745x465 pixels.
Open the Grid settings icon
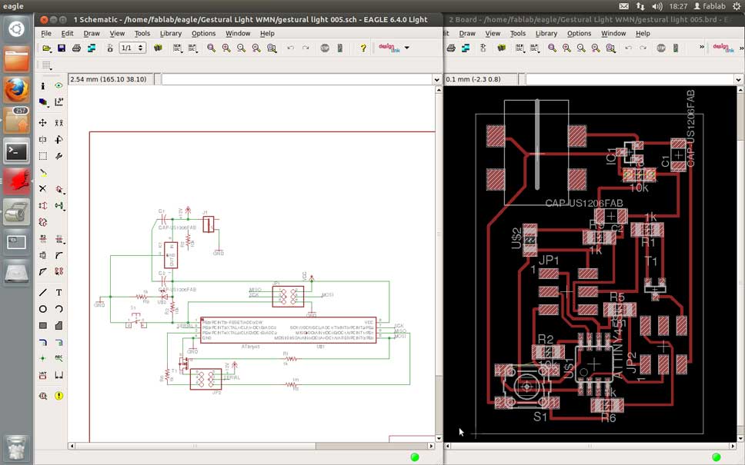(46, 65)
